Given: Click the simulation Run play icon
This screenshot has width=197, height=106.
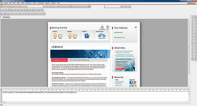Looking at the screenshot, I should click(x=9, y=10).
